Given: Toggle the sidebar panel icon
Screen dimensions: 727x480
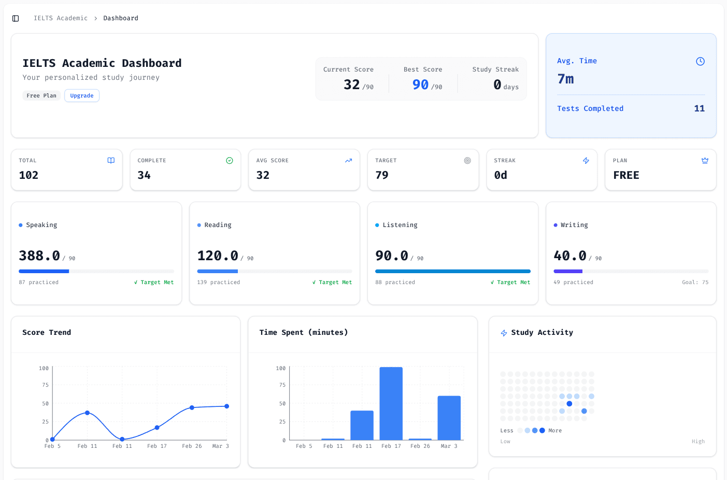Looking at the screenshot, I should click(16, 18).
